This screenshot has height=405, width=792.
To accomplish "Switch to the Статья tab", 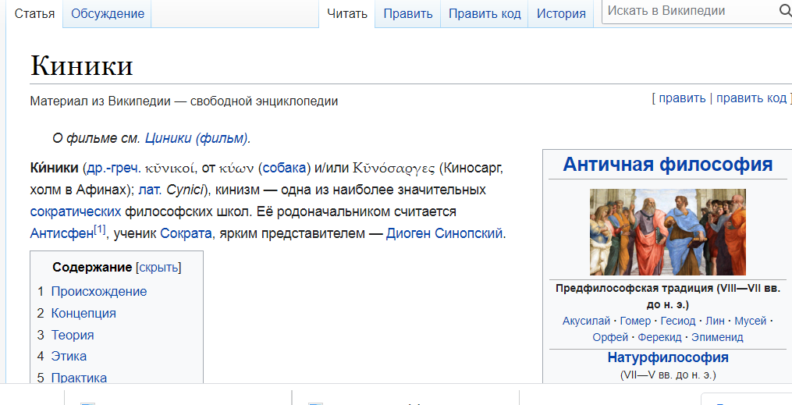I will (x=34, y=13).
